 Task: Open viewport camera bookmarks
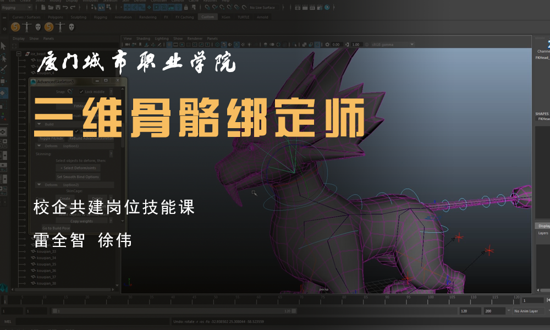point(140,45)
